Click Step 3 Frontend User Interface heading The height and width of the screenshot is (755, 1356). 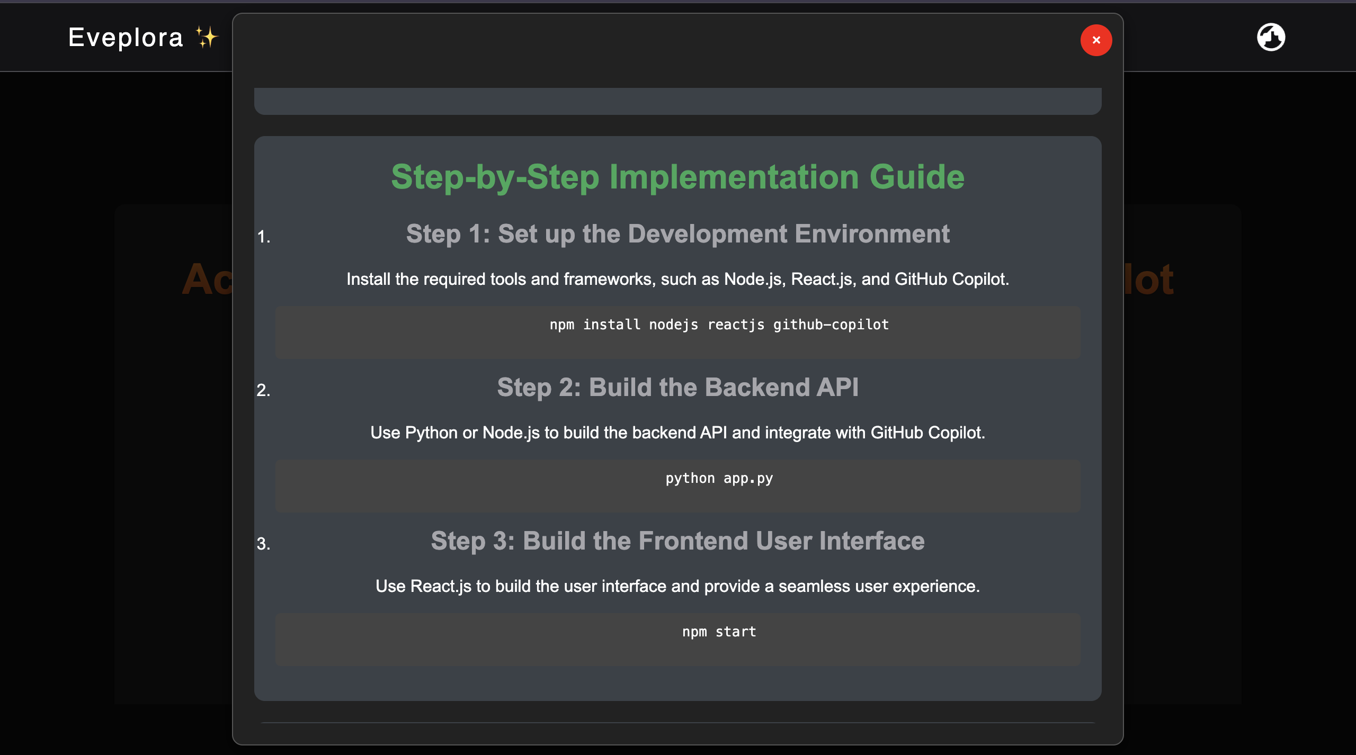coord(677,541)
